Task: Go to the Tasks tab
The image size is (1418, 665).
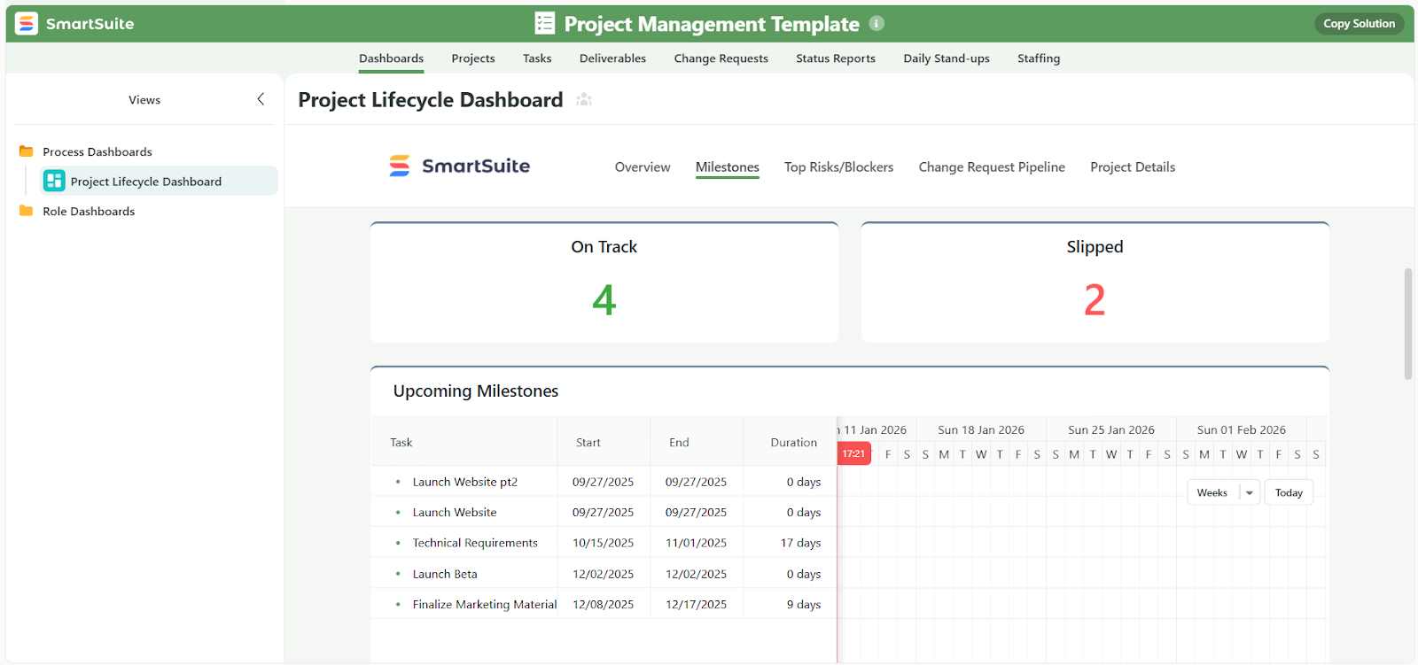Action: pyautogui.click(x=537, y=58)
